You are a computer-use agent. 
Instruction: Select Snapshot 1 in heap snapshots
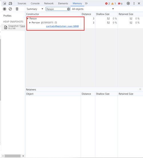pos(13,27)
